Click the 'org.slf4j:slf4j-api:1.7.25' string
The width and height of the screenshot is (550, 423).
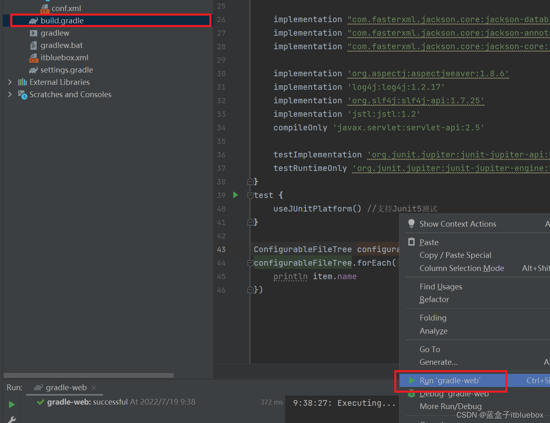point(416,100)
